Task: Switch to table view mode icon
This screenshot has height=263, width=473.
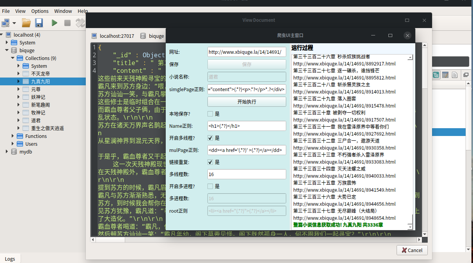Action: point(445,75)
